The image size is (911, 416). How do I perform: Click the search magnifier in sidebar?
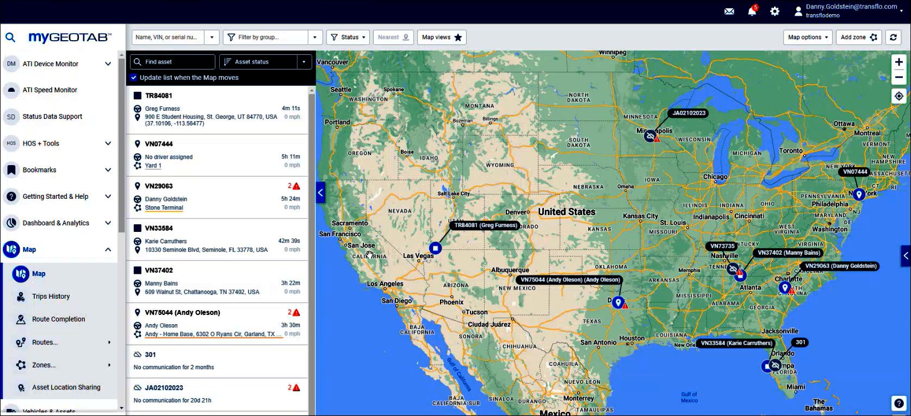point(10,37)
